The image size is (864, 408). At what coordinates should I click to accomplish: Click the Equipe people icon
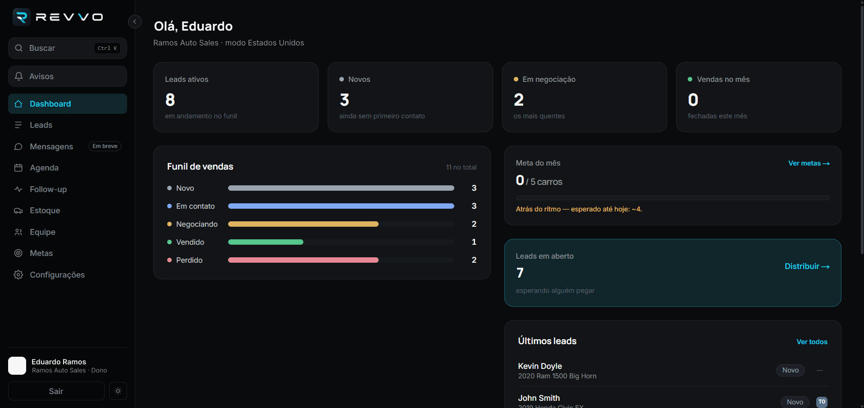pos(18,232)
